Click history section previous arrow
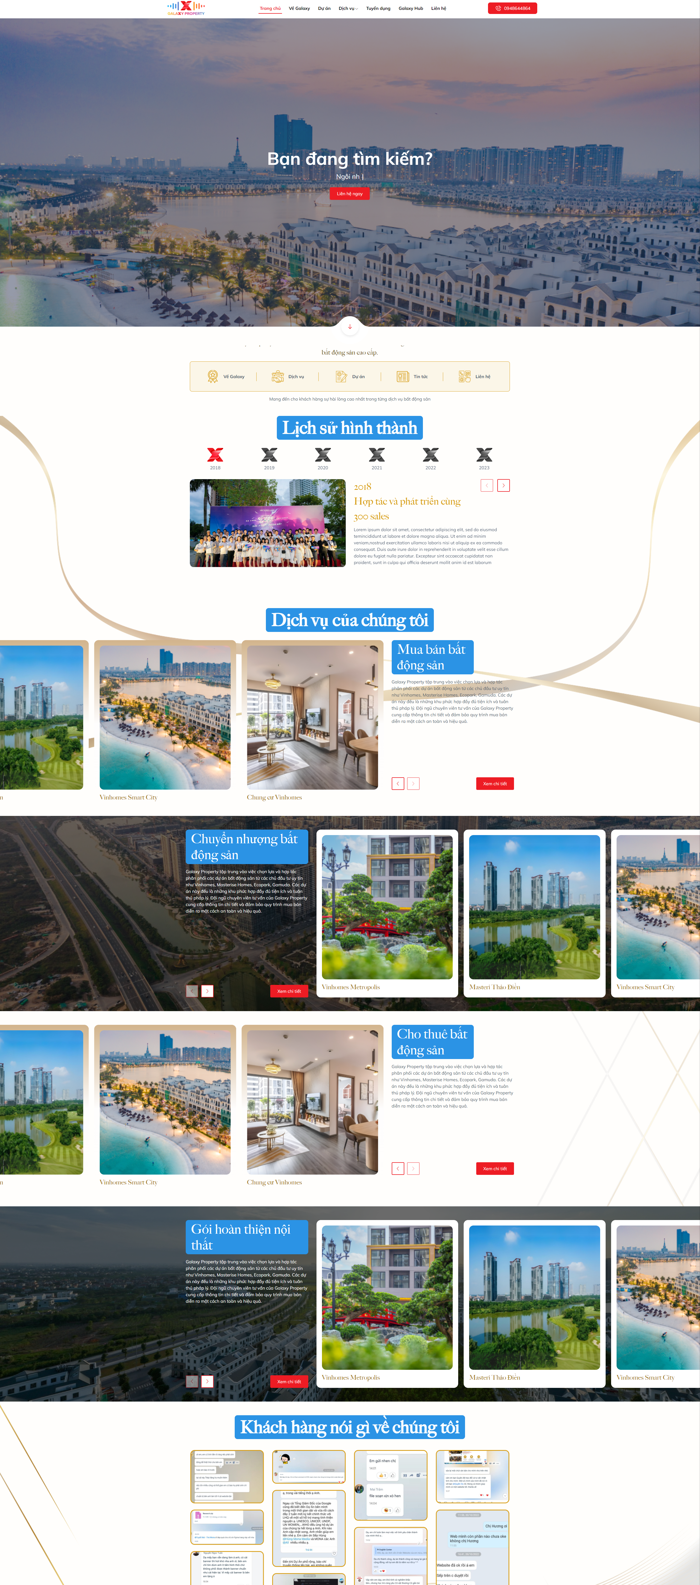700x1585 pixels. pyautogui.click(x=487, y=485)
